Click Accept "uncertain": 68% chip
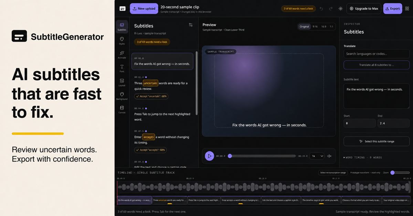 click(151, 96)
